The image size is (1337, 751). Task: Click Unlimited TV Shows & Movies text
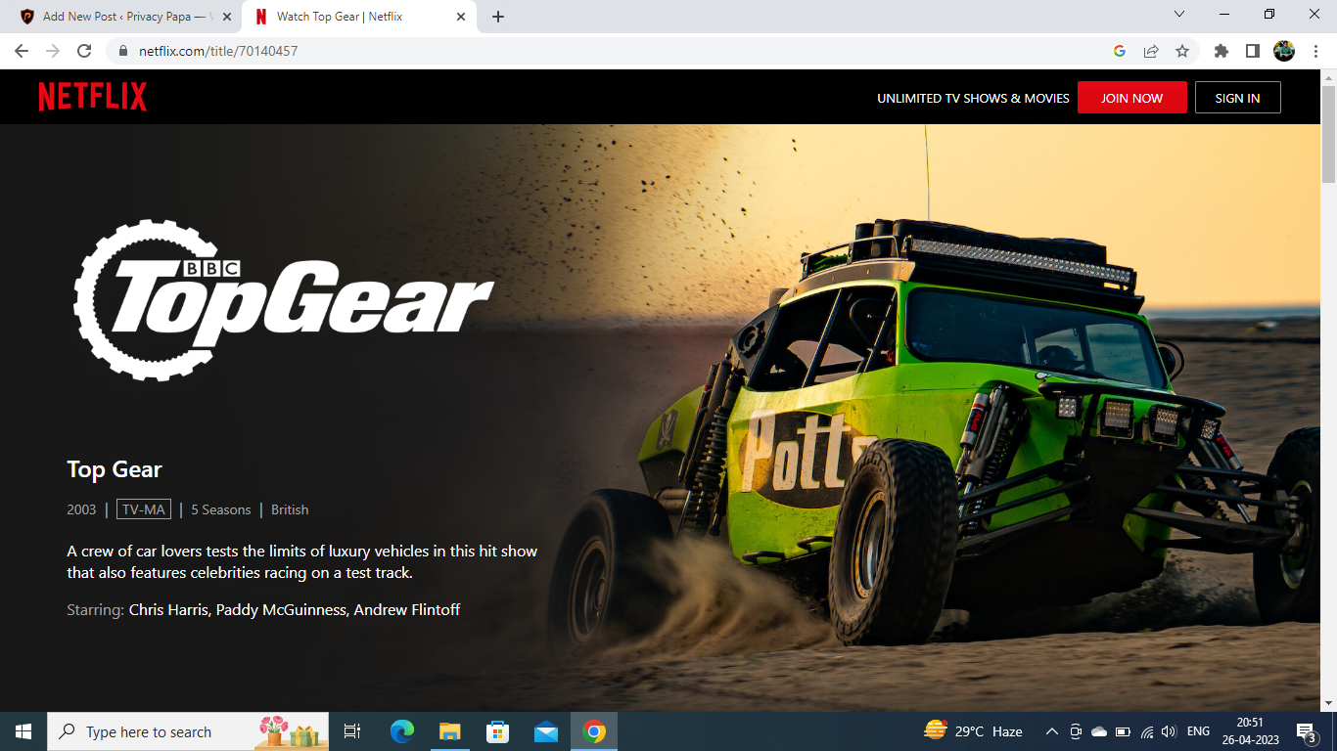(973, 98)
